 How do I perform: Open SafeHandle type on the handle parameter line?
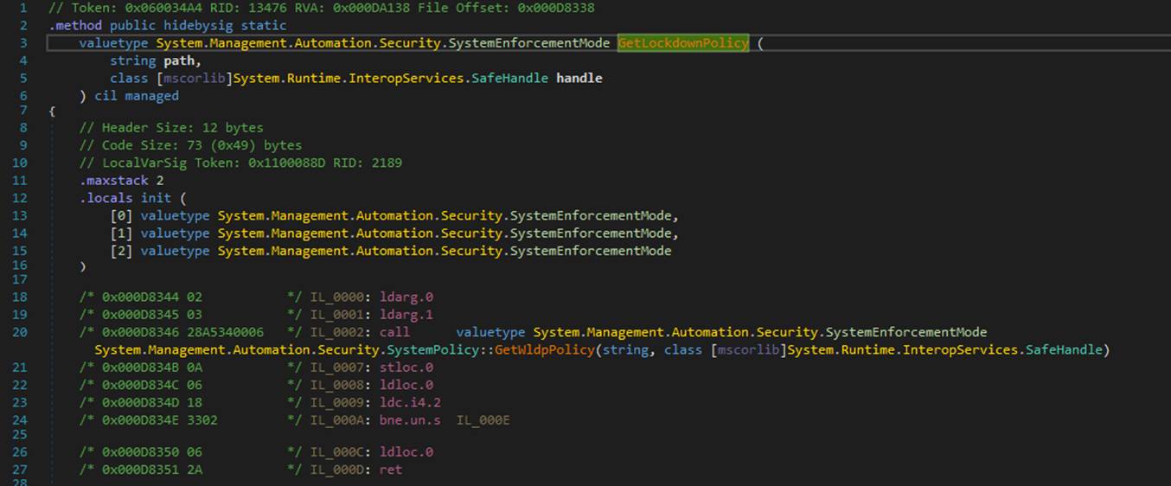[509, 79]
